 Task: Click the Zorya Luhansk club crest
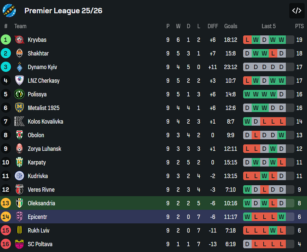point(19,149)
